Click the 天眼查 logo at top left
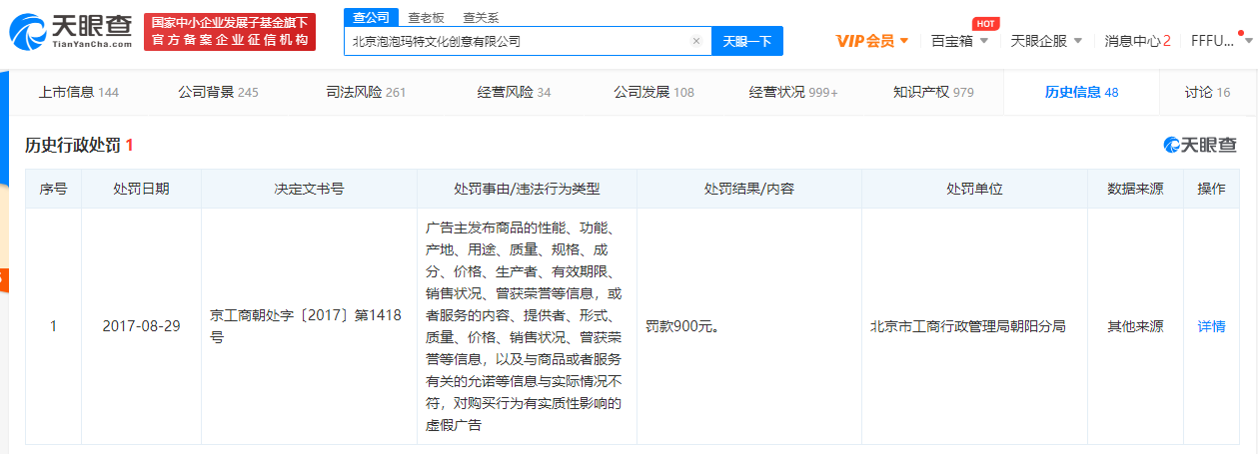Image resolution: width=1258 pixels, height=454 pixels. pyautogui.click(x=70, y=31)
